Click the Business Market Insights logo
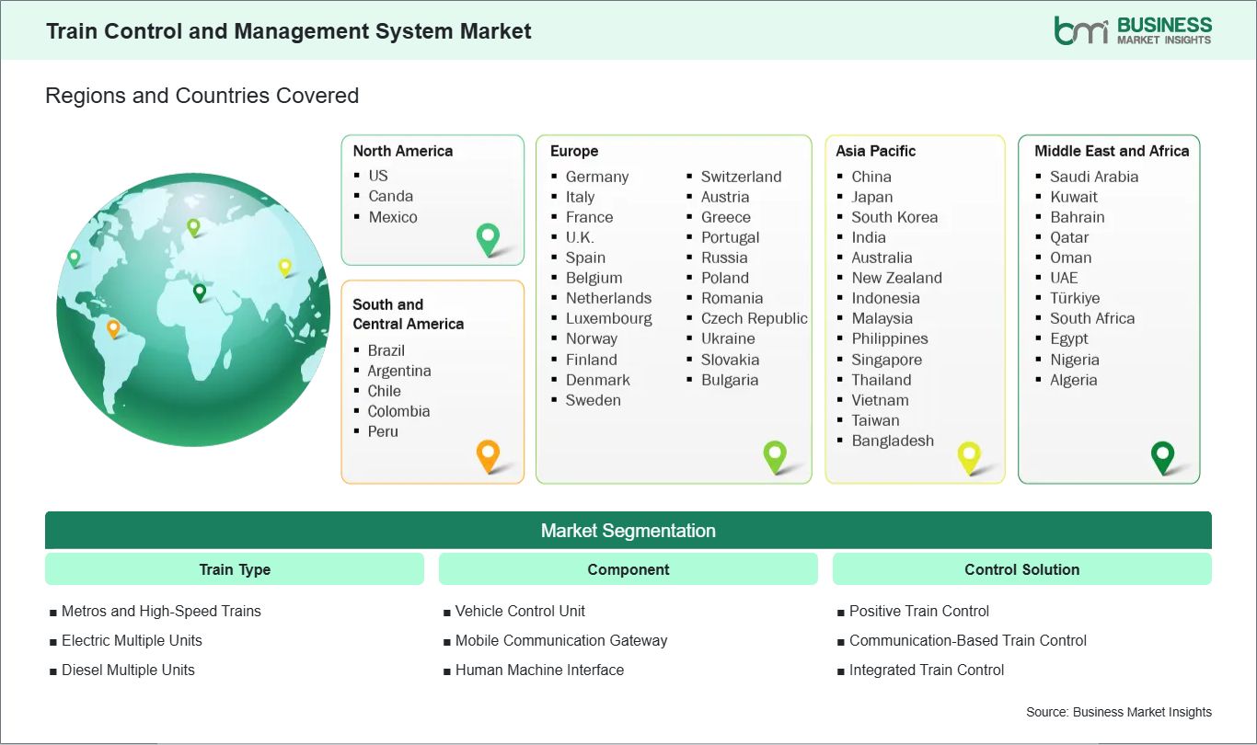 (x=1133, y=29)
